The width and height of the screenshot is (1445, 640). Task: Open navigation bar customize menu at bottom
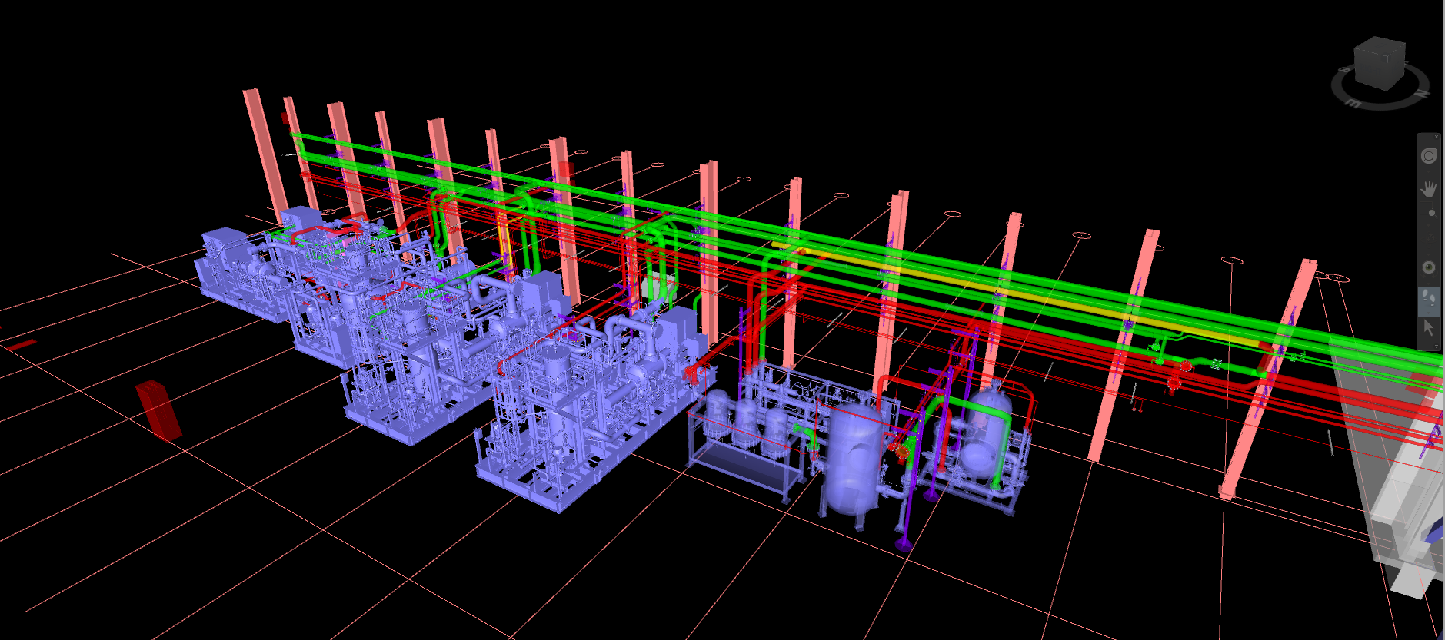point(1435,347)
